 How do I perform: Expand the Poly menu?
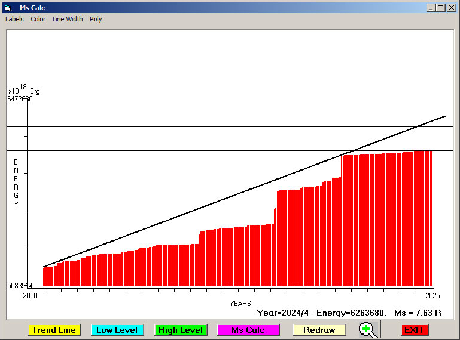[96, 19]
